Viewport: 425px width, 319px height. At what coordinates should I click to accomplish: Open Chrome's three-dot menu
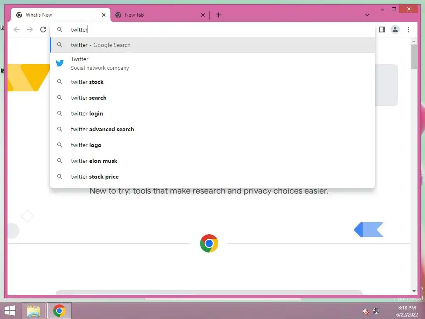[408, 29]
